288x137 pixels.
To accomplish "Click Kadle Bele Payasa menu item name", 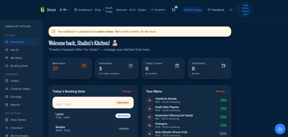I will pyautogui.click(x=167, y=107).
